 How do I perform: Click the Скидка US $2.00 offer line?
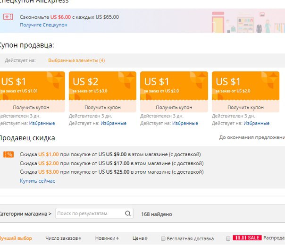112,163
